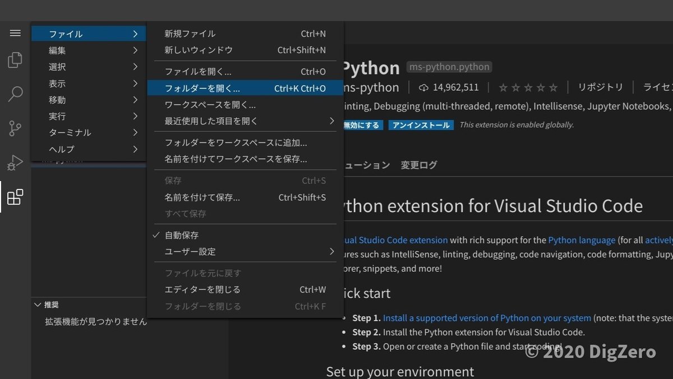Click the hamburger menu icon

pyautogui.click(x=15, y=33)
